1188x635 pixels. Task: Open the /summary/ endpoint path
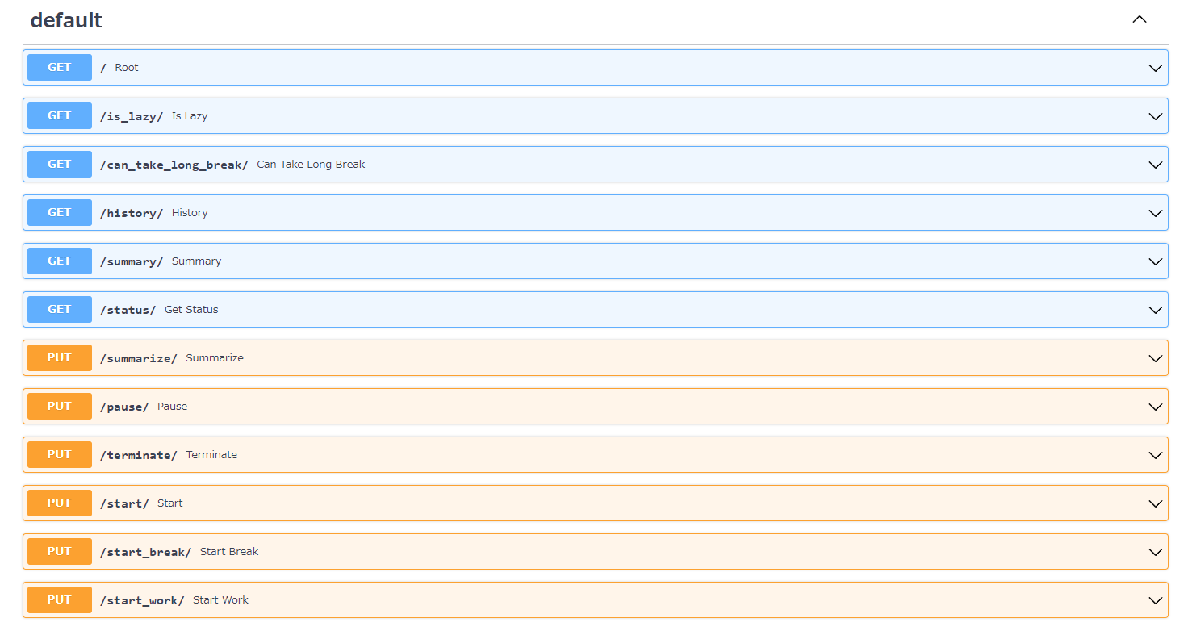(131, 261)
